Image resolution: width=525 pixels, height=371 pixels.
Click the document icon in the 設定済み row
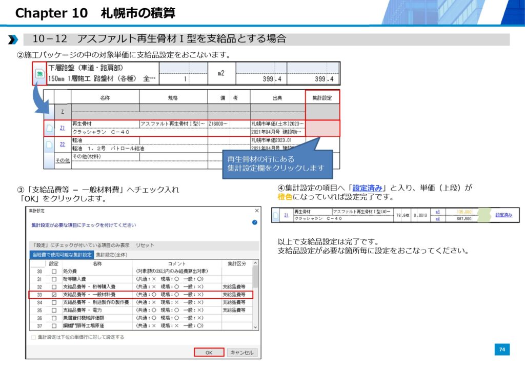pos(276,215)
